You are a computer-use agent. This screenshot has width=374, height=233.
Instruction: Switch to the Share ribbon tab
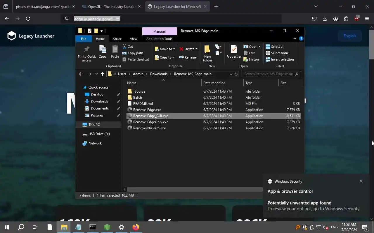coord(117,39)
